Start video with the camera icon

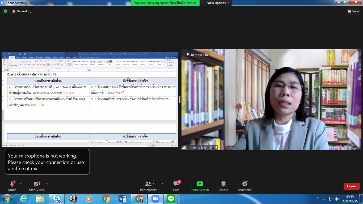(37, 184)
